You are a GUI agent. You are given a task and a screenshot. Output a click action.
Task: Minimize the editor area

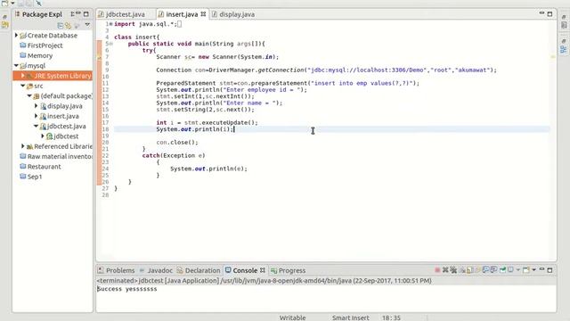[x=541, y=13]
